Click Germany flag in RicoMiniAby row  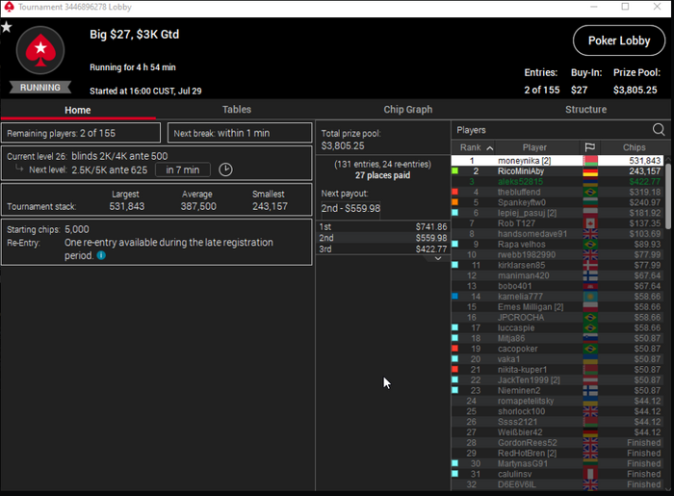click(590, 171)
